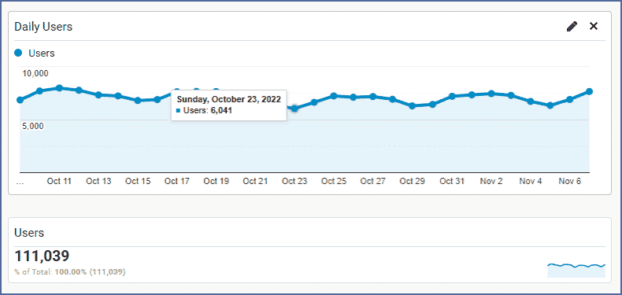
Task: Click the Users sparkline thumbnail
Action: 576,270
